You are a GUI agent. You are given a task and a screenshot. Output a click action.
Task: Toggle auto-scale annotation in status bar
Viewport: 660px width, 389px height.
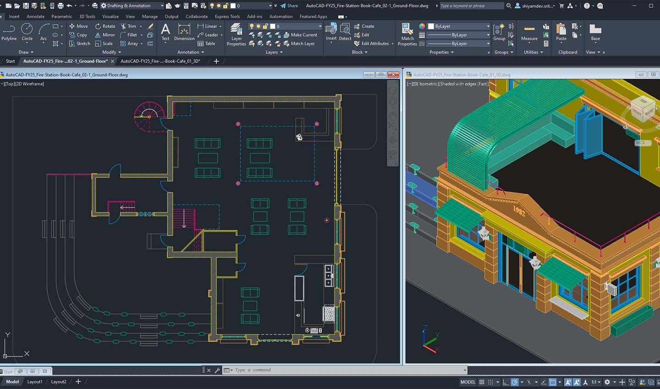pyautogui.click(x=577, y=382)
